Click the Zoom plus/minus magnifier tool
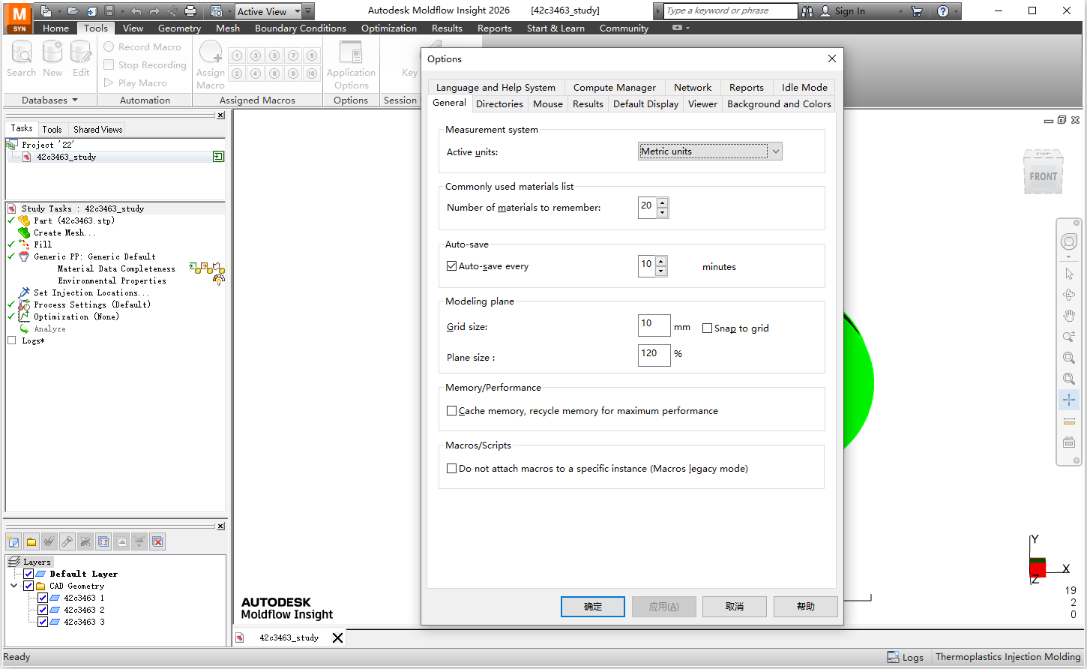Image resolution: width=1087 pixels, height=669 pixels. [x=1069, y=337]
